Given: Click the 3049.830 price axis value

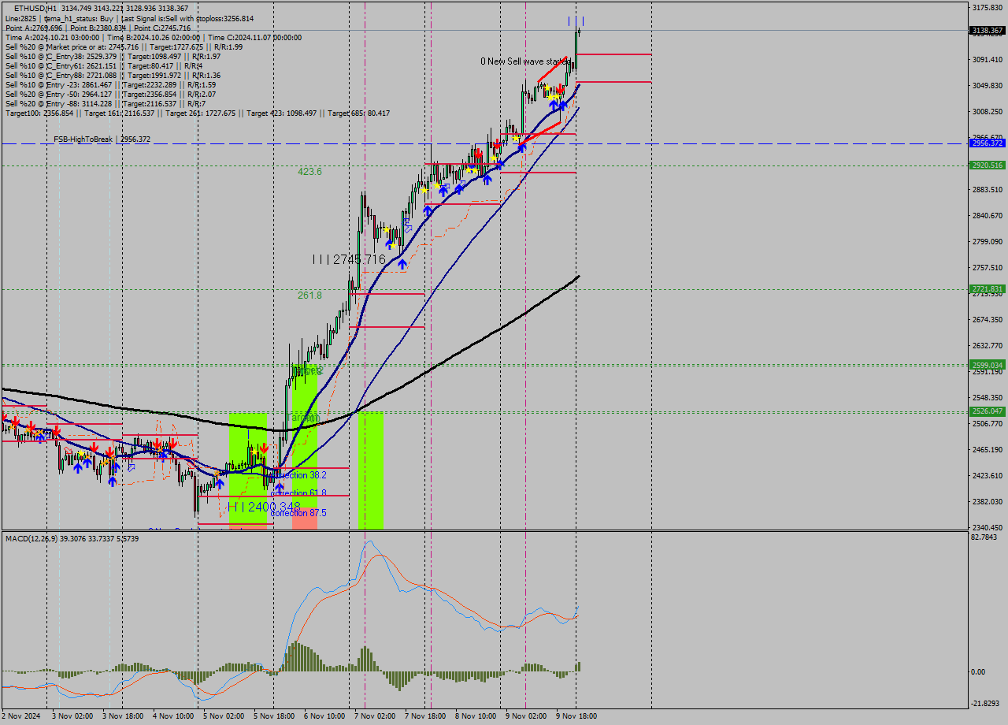Looking at the screenshot, I should [987, 86].
